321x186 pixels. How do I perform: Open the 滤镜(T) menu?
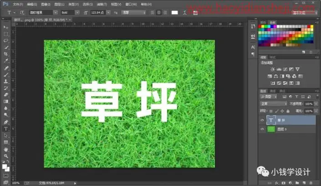(x=102, y=4)
